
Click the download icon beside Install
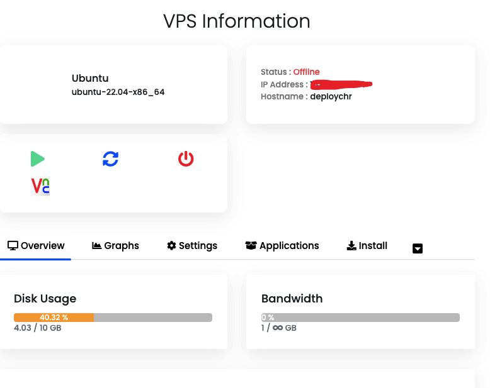pyautogui.click(x=351, y=246)
